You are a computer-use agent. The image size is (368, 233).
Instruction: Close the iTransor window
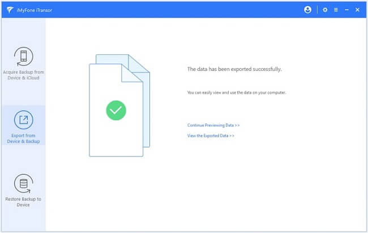point(357,10)
